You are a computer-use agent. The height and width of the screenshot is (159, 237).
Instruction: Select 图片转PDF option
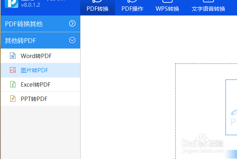[x=40, y=70]
